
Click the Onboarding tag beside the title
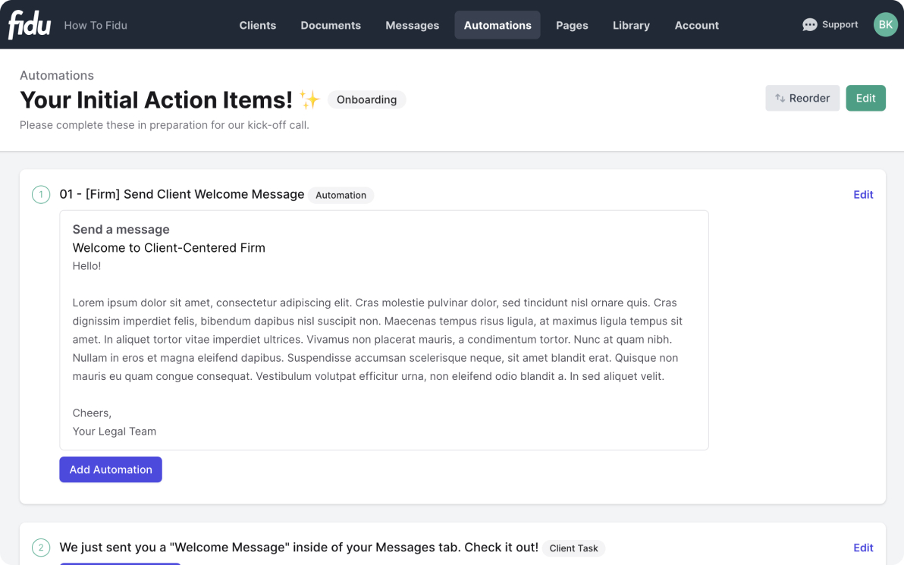pyautogui.click(x=366, y=99)
